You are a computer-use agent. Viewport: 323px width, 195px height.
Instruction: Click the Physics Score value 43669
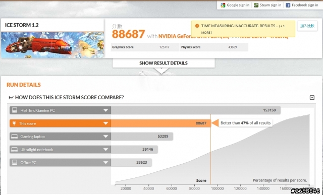pos(232,47)
